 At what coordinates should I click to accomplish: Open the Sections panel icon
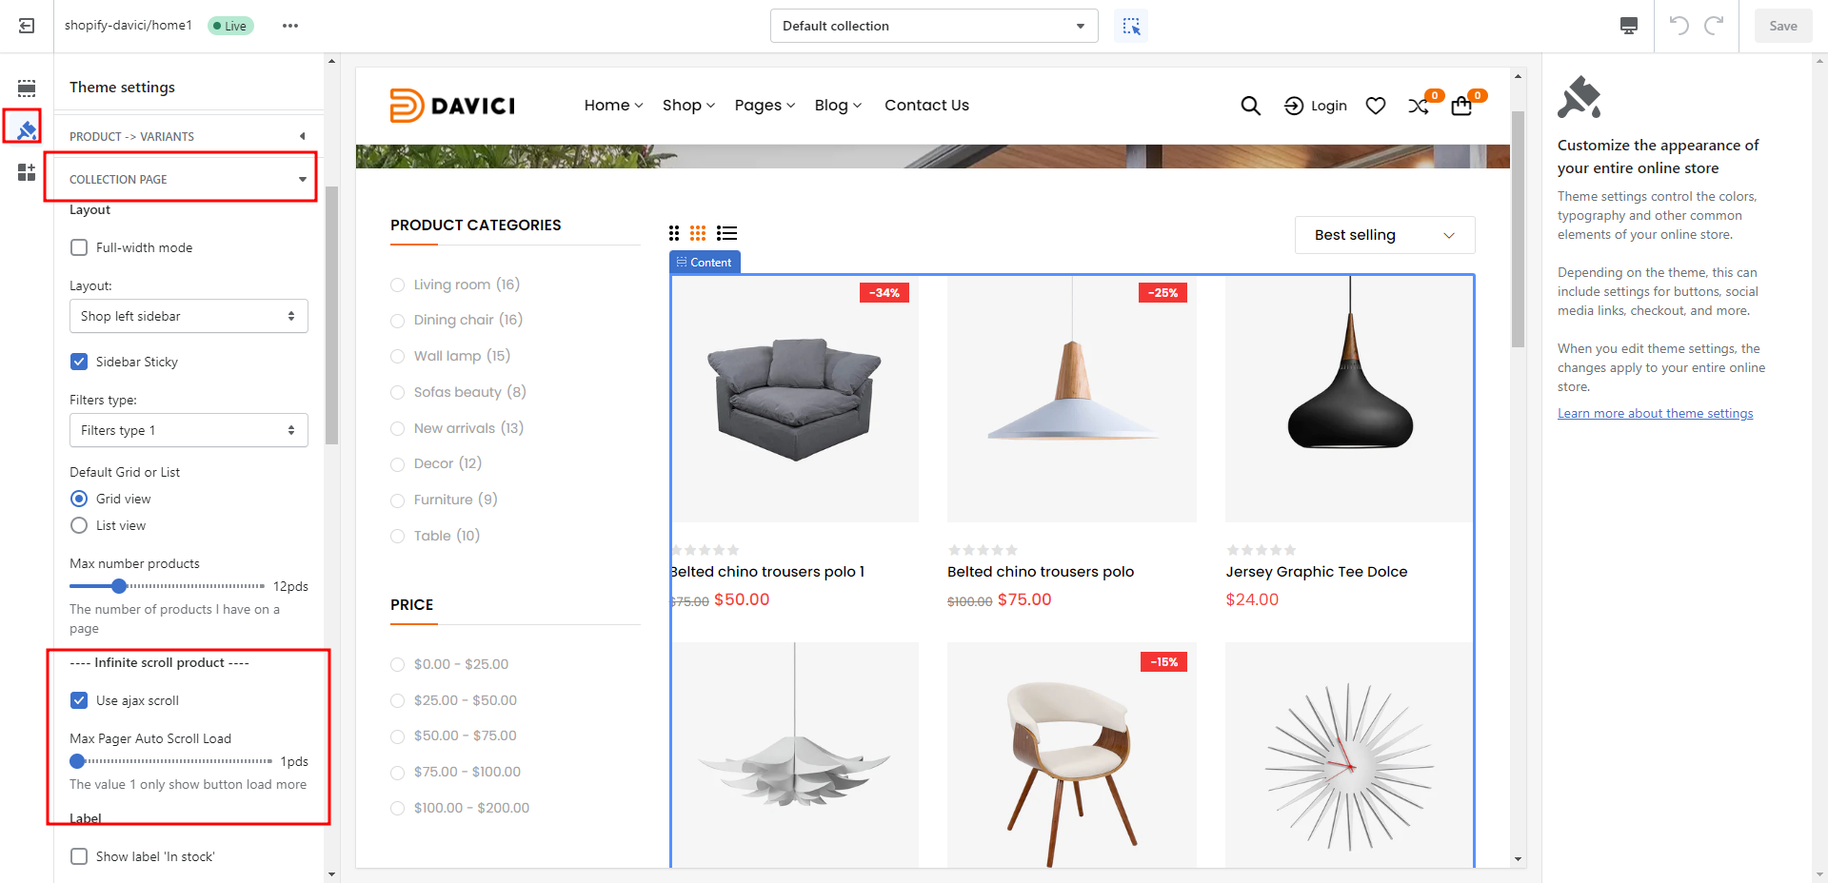27,88
